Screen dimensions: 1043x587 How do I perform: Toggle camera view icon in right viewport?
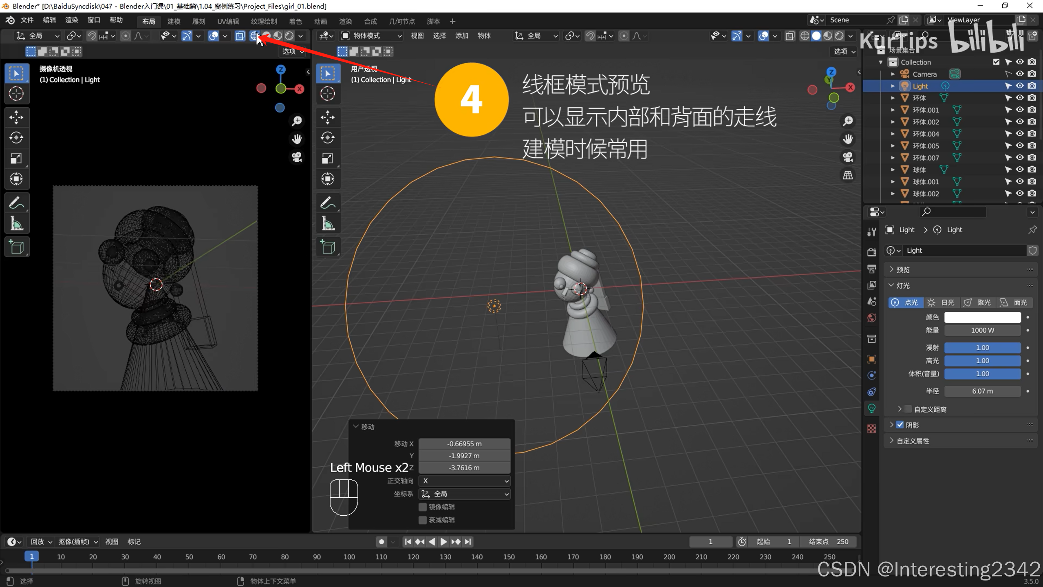[848, 157]
